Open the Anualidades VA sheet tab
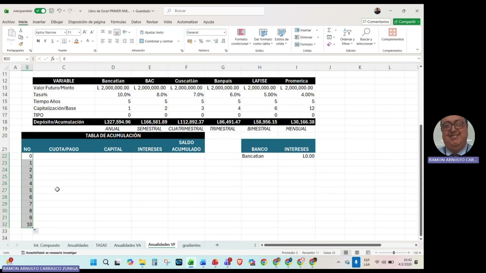The width and height of the screenshot is (486, 273). [x=127, y=245]
